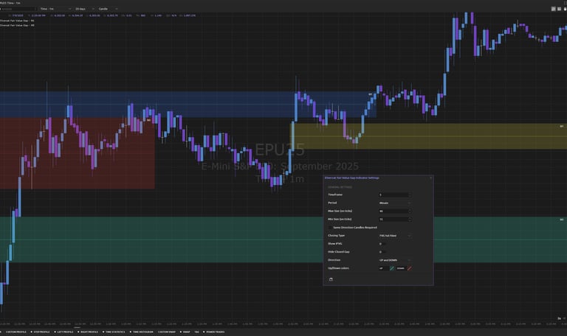The width and height of the screenshot is (567, 336).
Task: Click the teal UP color swatch
Action: point(392,268)
